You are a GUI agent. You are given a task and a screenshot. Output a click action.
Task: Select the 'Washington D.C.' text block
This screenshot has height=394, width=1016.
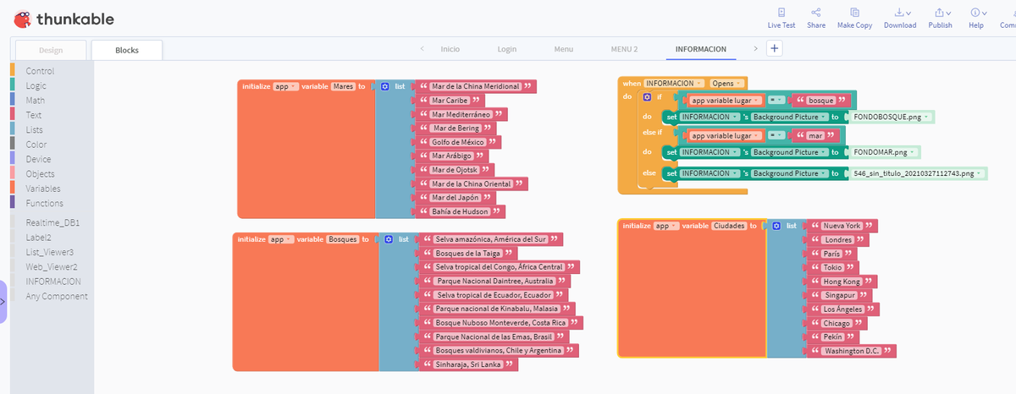tap(851, 351)
